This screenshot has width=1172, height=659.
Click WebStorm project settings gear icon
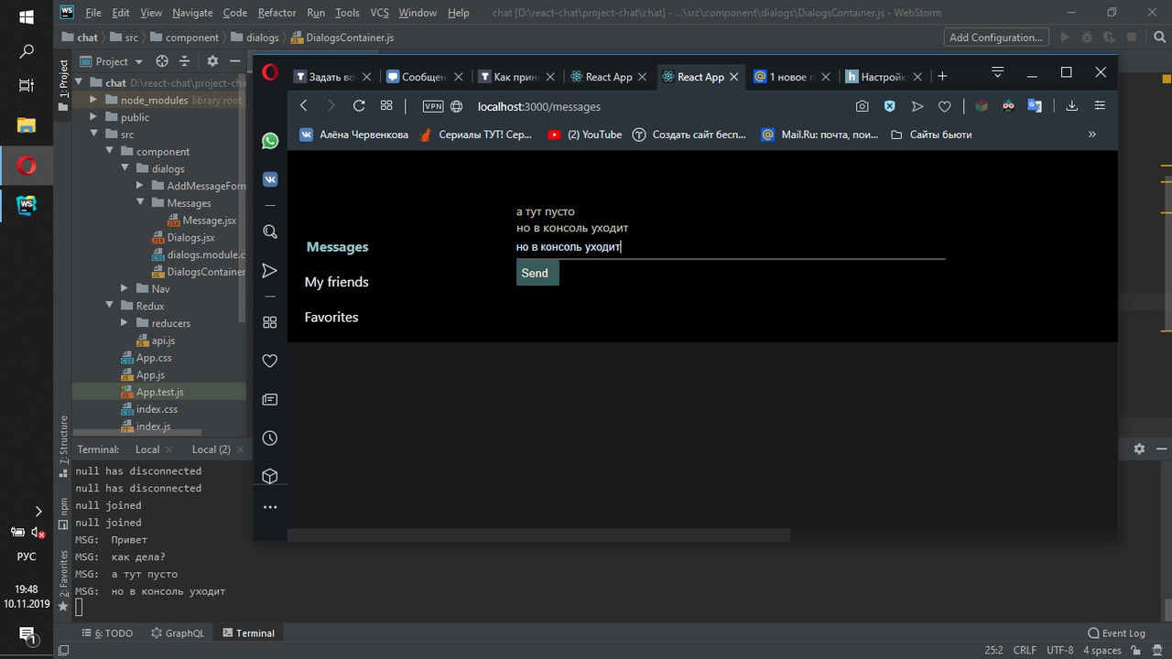point(212,61)
